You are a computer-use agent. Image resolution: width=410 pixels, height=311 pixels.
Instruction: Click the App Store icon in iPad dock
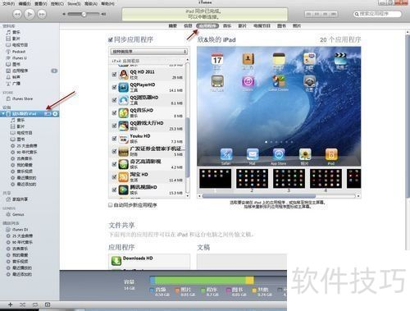coord(279,155)
